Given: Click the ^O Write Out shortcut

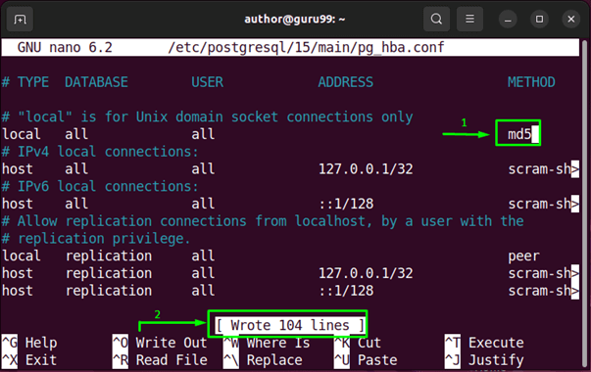Looking at the screenshot, I should pos(160,343).
